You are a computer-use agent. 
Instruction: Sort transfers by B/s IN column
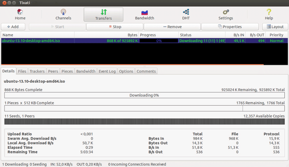coord(235,35)
